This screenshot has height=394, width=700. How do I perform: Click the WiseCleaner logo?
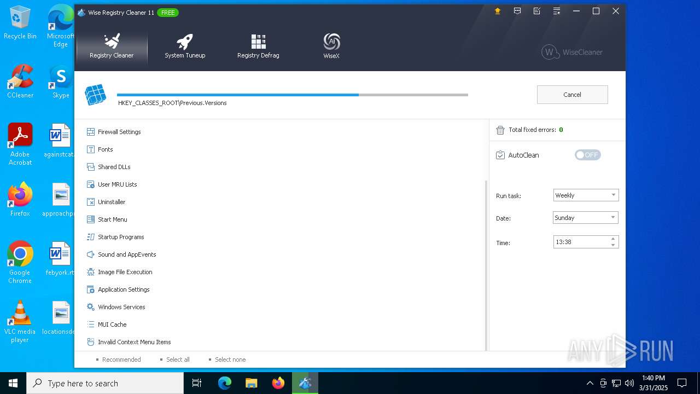[x=572, y=52]
